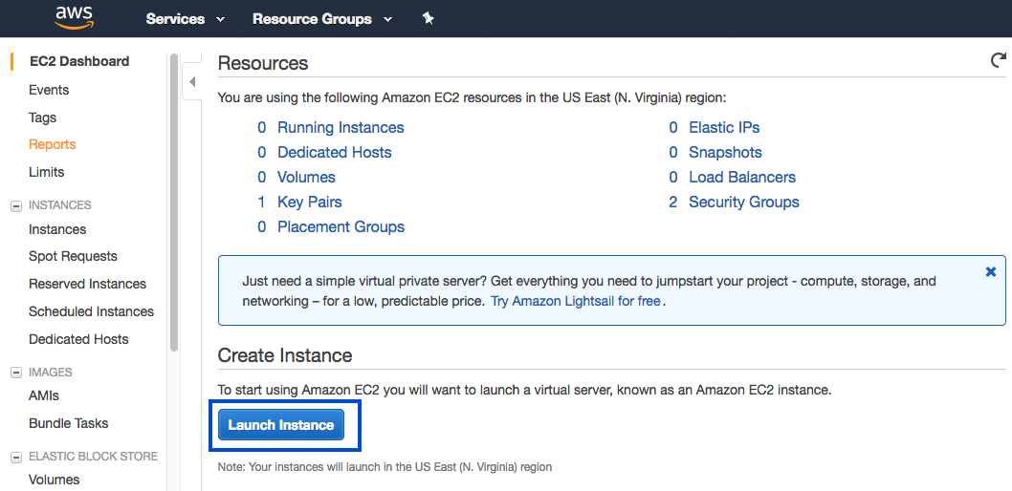Open the Services dropdown menu
This screenshot has height=491, width=1012.
pos(186,19)
